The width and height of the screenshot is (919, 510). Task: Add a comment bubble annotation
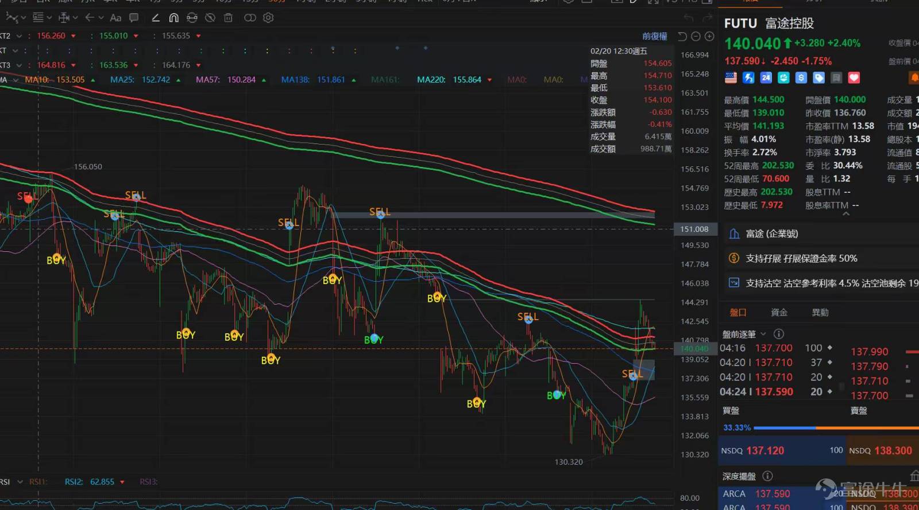(134, 18)
